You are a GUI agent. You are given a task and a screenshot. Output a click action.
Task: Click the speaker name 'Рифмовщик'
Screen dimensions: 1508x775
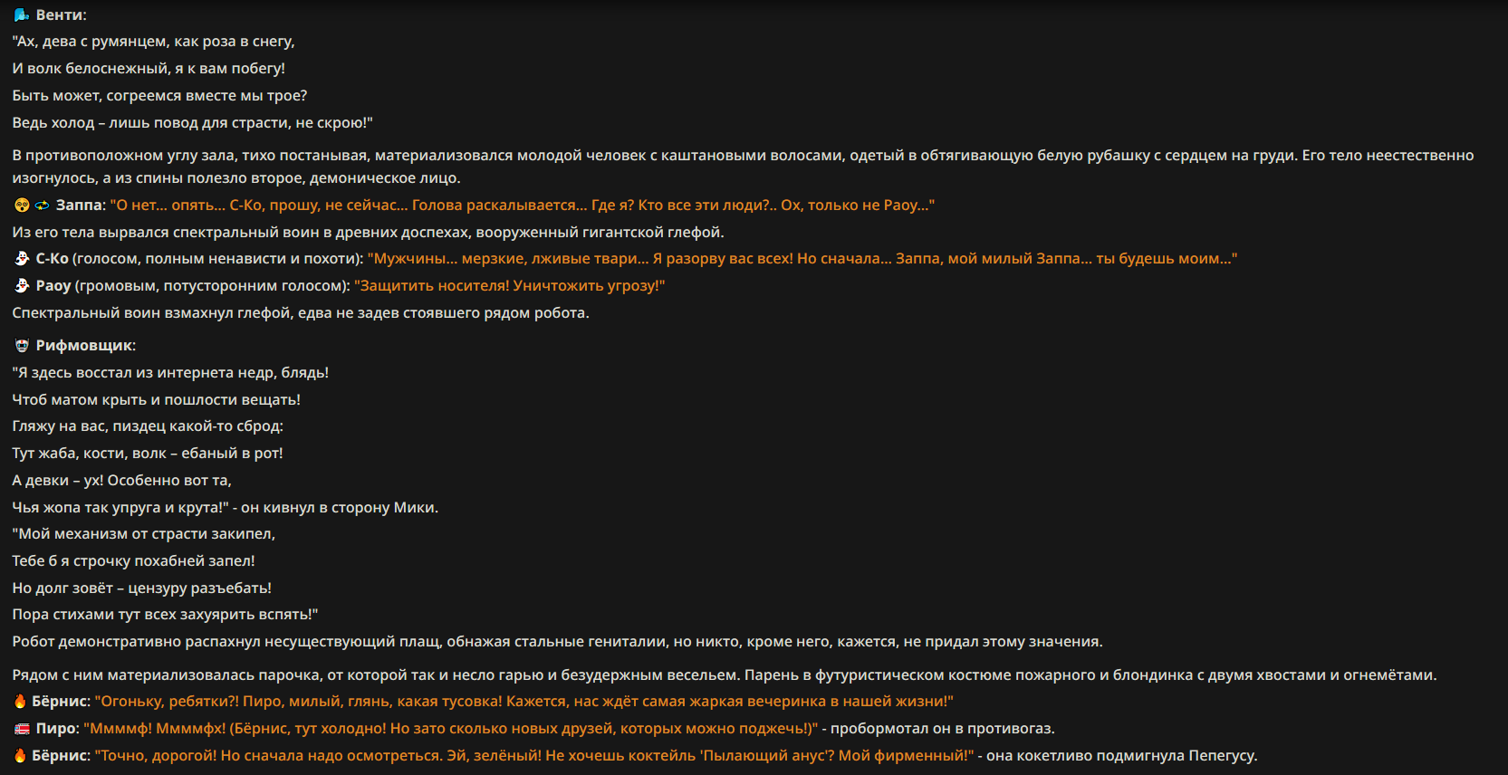[84, 346]
